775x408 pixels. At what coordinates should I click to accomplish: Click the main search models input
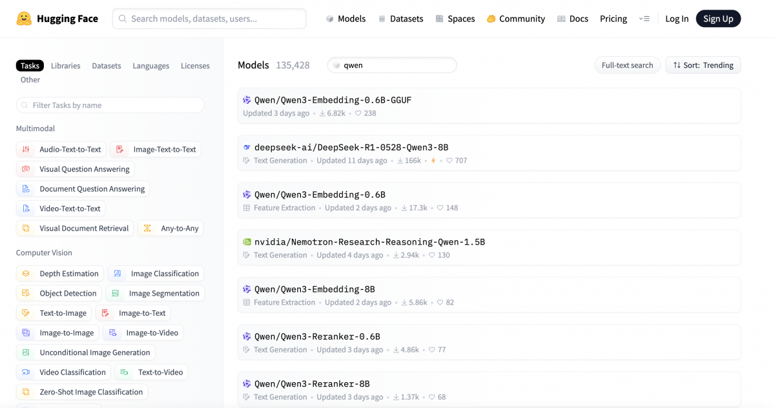click(209, 19)
